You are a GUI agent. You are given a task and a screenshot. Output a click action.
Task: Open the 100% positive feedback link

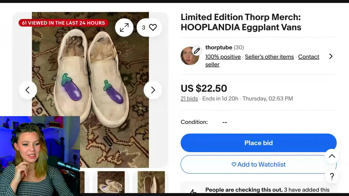(x=223, y=57)
